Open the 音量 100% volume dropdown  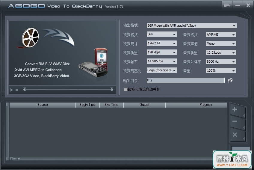[221, 70]
